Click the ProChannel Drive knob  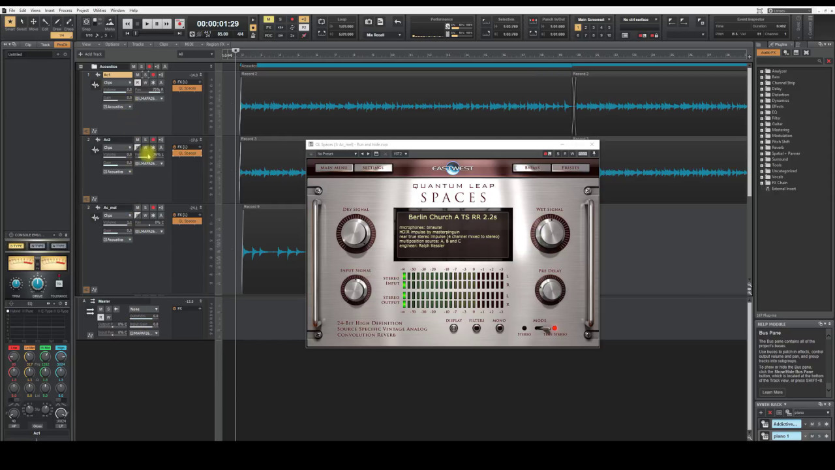38,283
